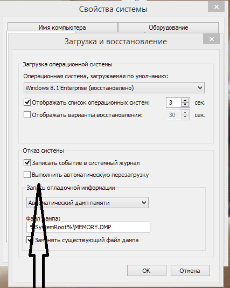Confirm settings with the ОК button

coord(147,271)
